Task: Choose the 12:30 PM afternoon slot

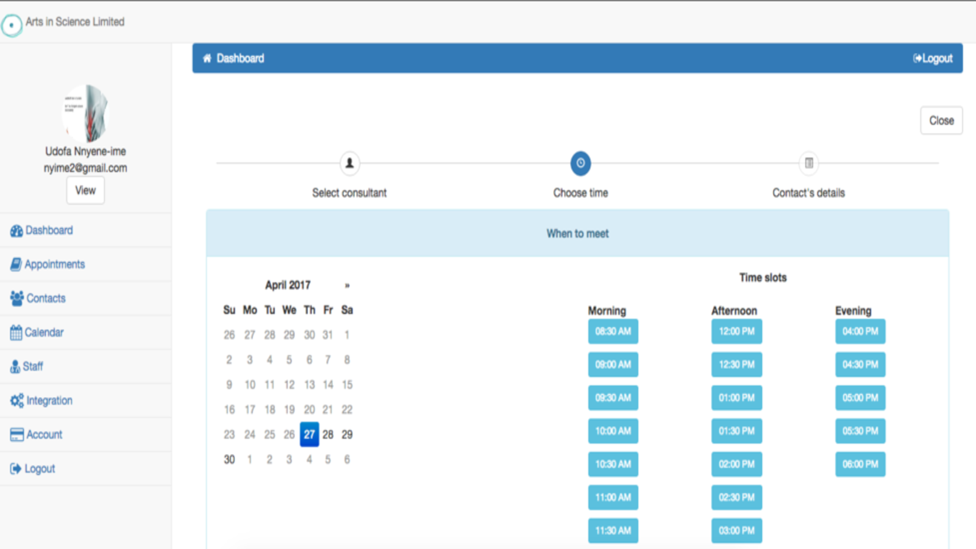Action: point(737,364)
